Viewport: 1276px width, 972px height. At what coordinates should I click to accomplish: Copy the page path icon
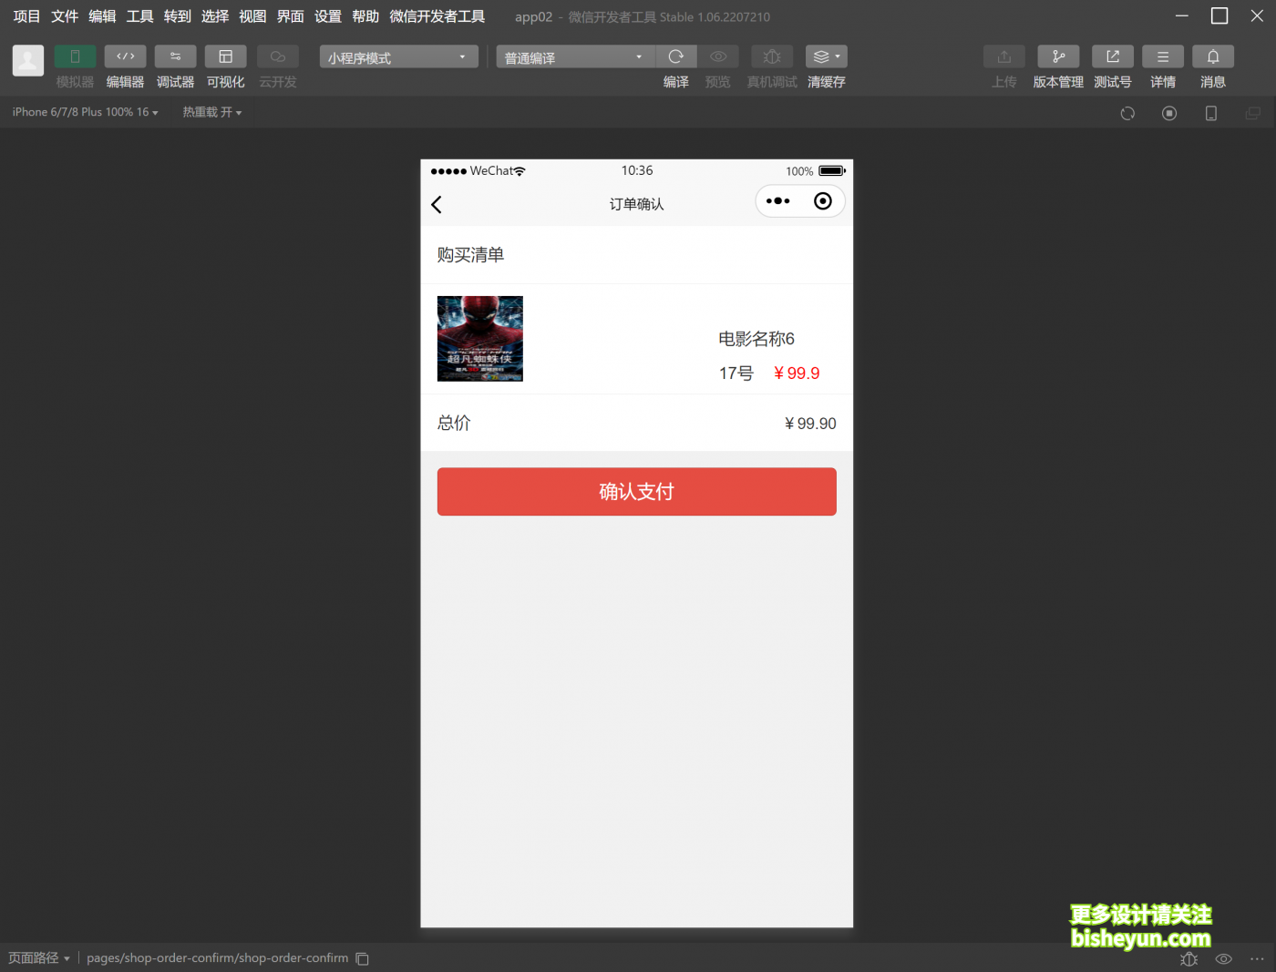[x=362, y=958]
